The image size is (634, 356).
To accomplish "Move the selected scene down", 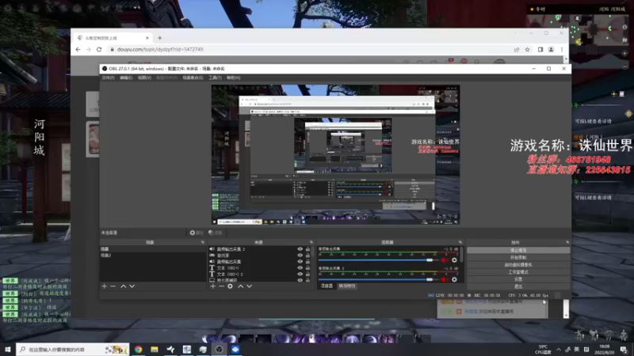I will click(x=132, y=286).
